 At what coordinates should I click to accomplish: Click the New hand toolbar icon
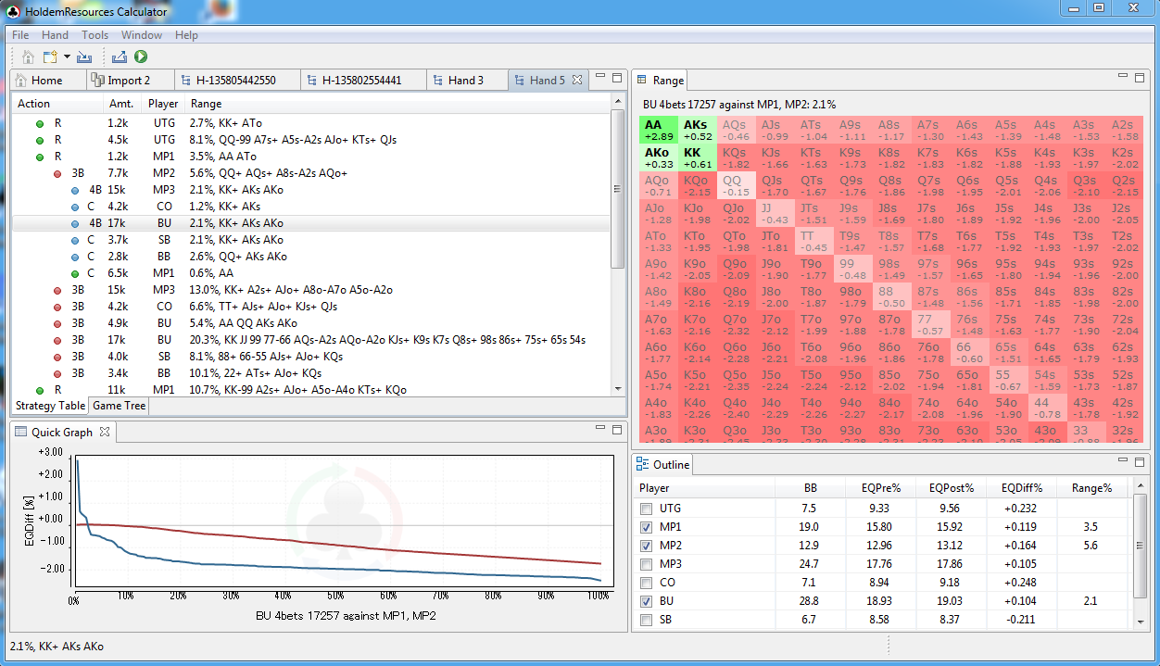pos(50,57)
